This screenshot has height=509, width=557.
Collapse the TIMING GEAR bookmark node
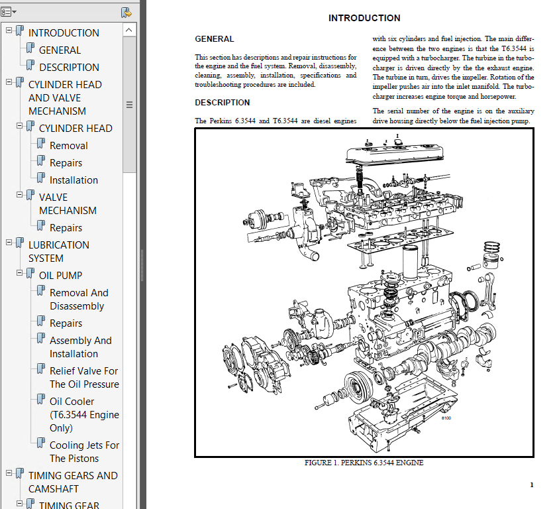19,504
